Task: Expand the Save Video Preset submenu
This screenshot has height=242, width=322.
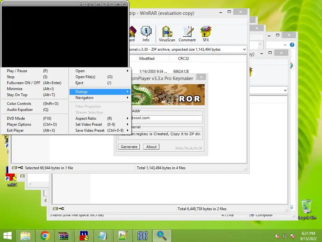Action: pos(100,130)
